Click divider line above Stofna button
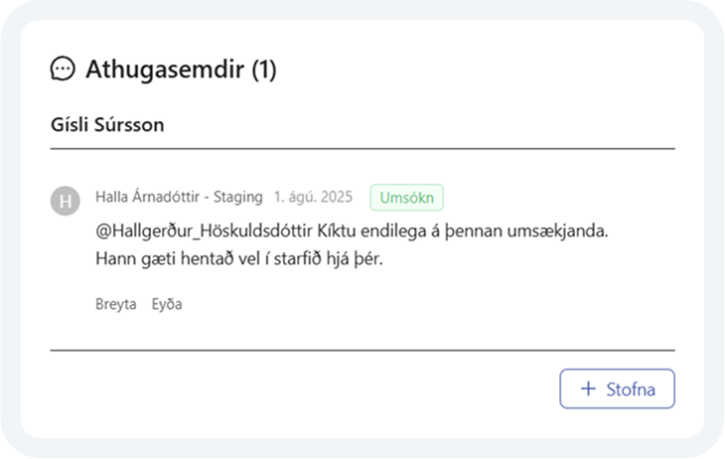This screenshot has width=725, height=459. pos(362,351)
